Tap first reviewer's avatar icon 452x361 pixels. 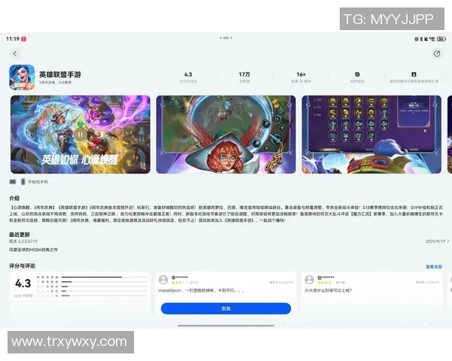pyautogui.click(x=163, y=279)
